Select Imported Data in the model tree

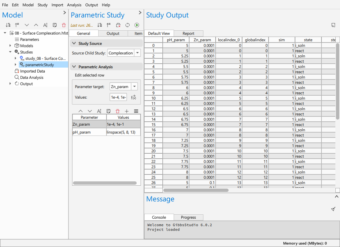[x=32, y=71]
